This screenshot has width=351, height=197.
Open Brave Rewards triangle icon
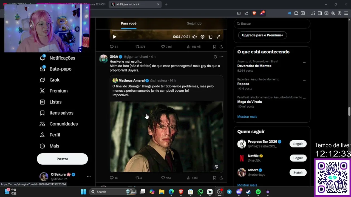(262, 13)
